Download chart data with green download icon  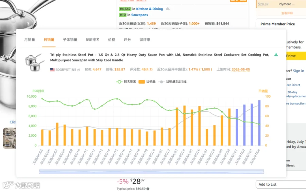coord(276,55)
